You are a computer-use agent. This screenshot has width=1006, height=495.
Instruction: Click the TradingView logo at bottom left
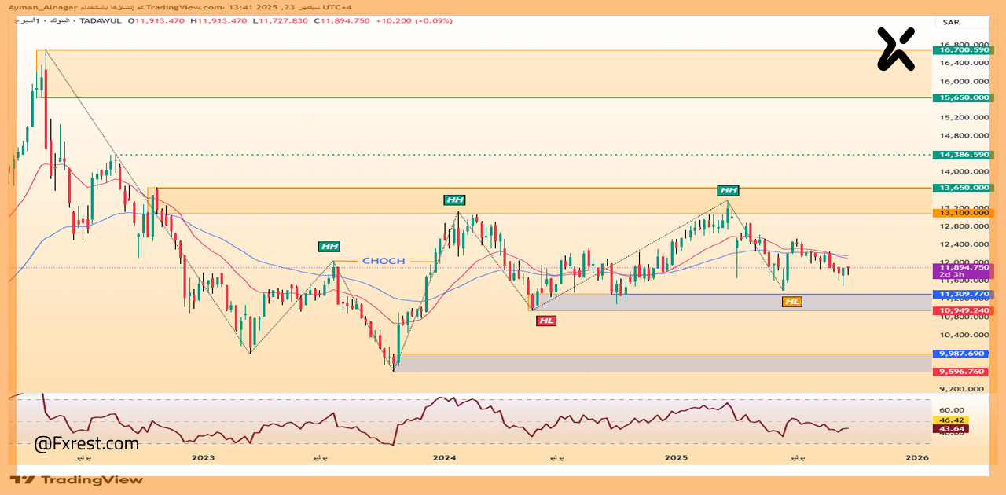(x=77, y=479)
